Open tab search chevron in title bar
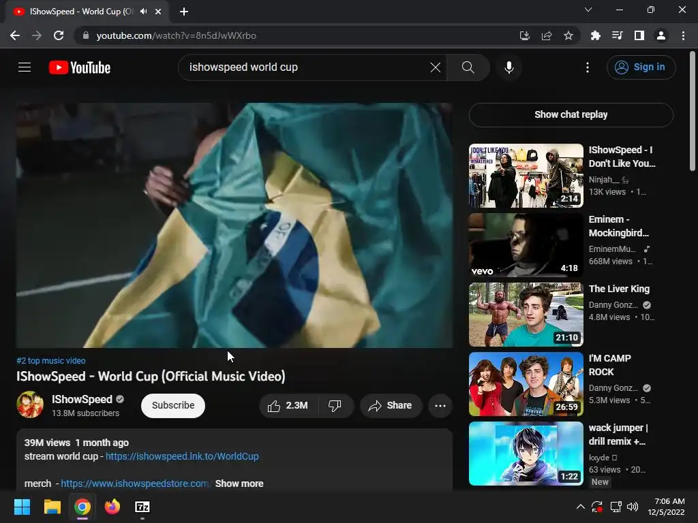This screenshot has width=698, height=523. 588,10
